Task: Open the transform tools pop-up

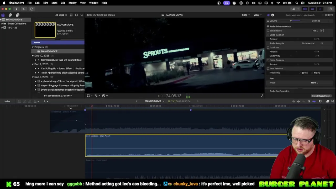Action: (89, 96)
